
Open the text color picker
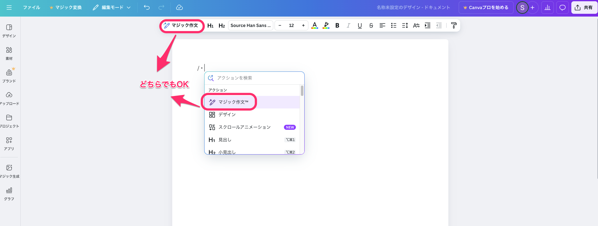click(x=315, y=25)
